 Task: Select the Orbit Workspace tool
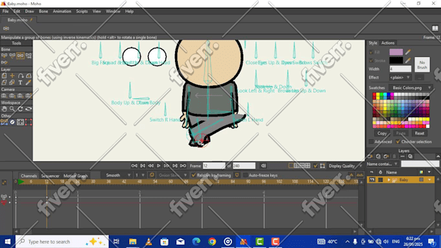(x=29, y=109)
